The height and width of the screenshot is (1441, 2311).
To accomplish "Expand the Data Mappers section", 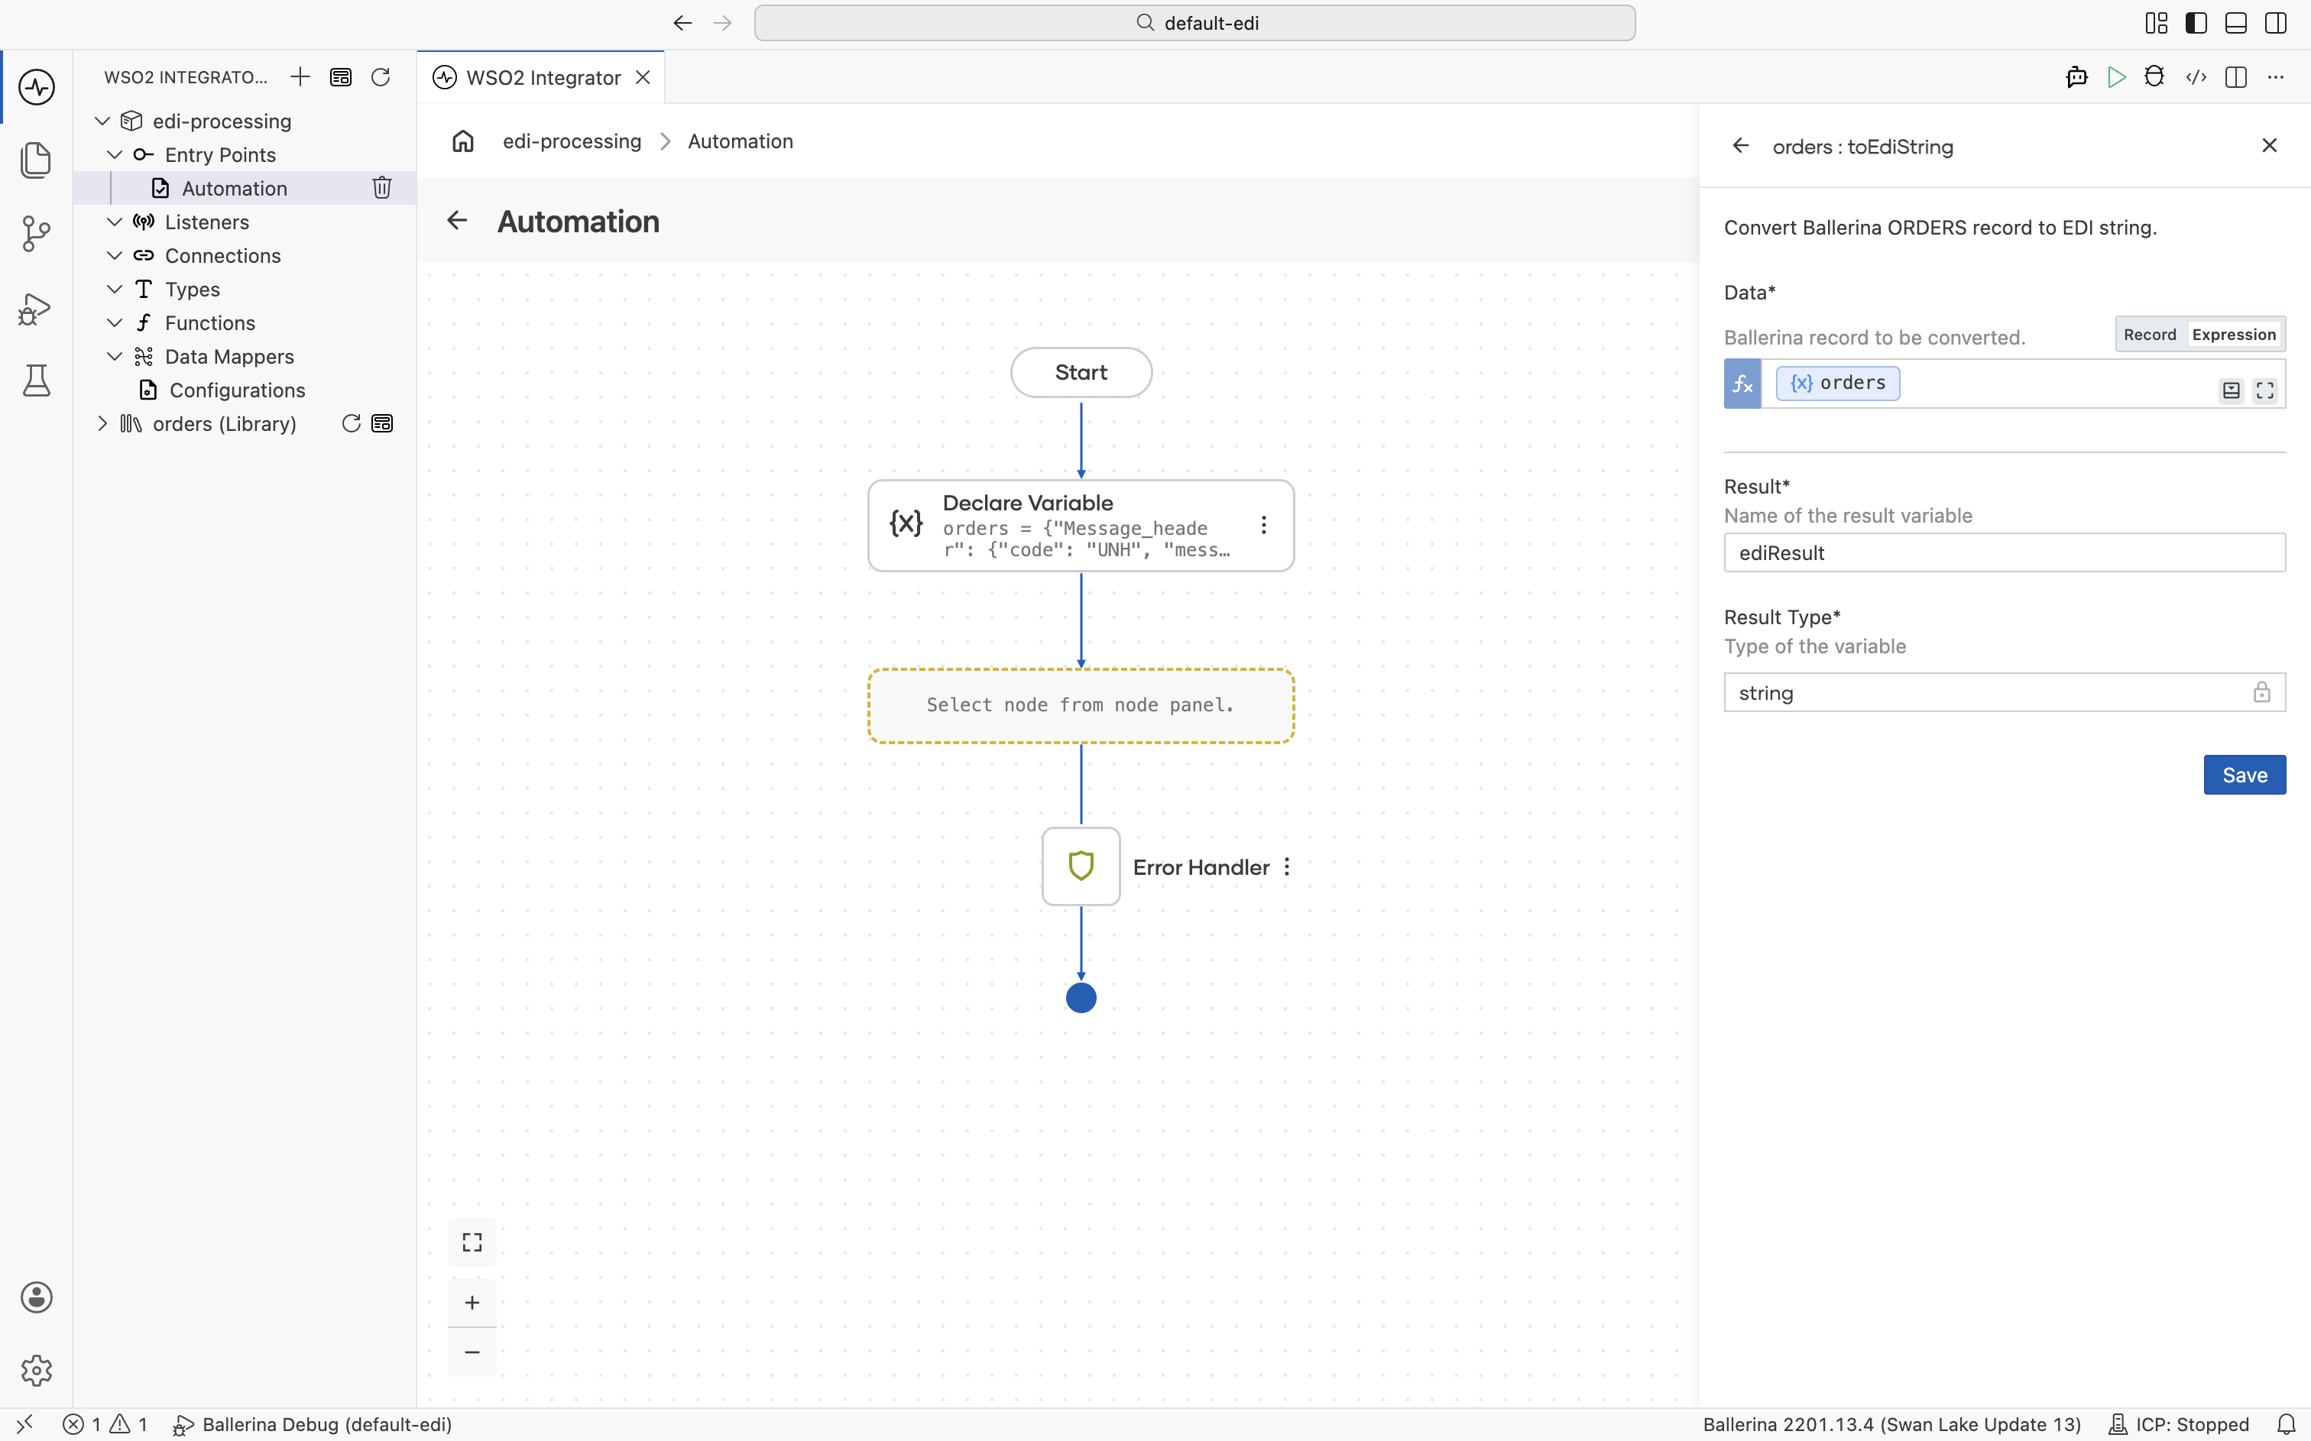I will 115,357.
